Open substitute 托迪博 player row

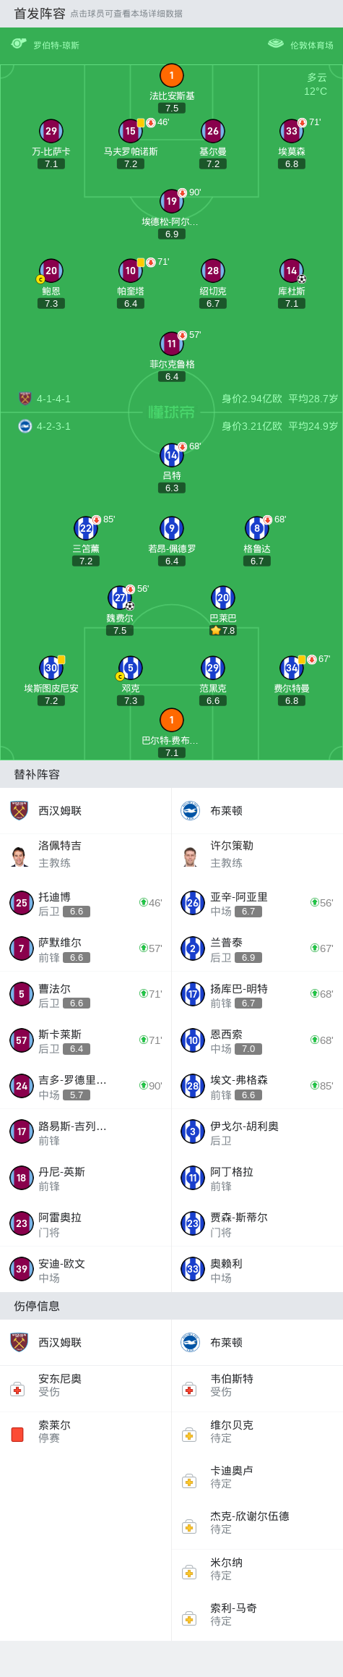pyautogui.click(x=86, y=903)
